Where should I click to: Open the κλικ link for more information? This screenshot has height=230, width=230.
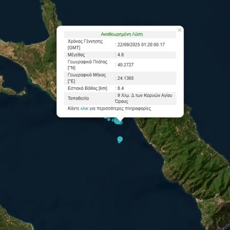[84, 108]
